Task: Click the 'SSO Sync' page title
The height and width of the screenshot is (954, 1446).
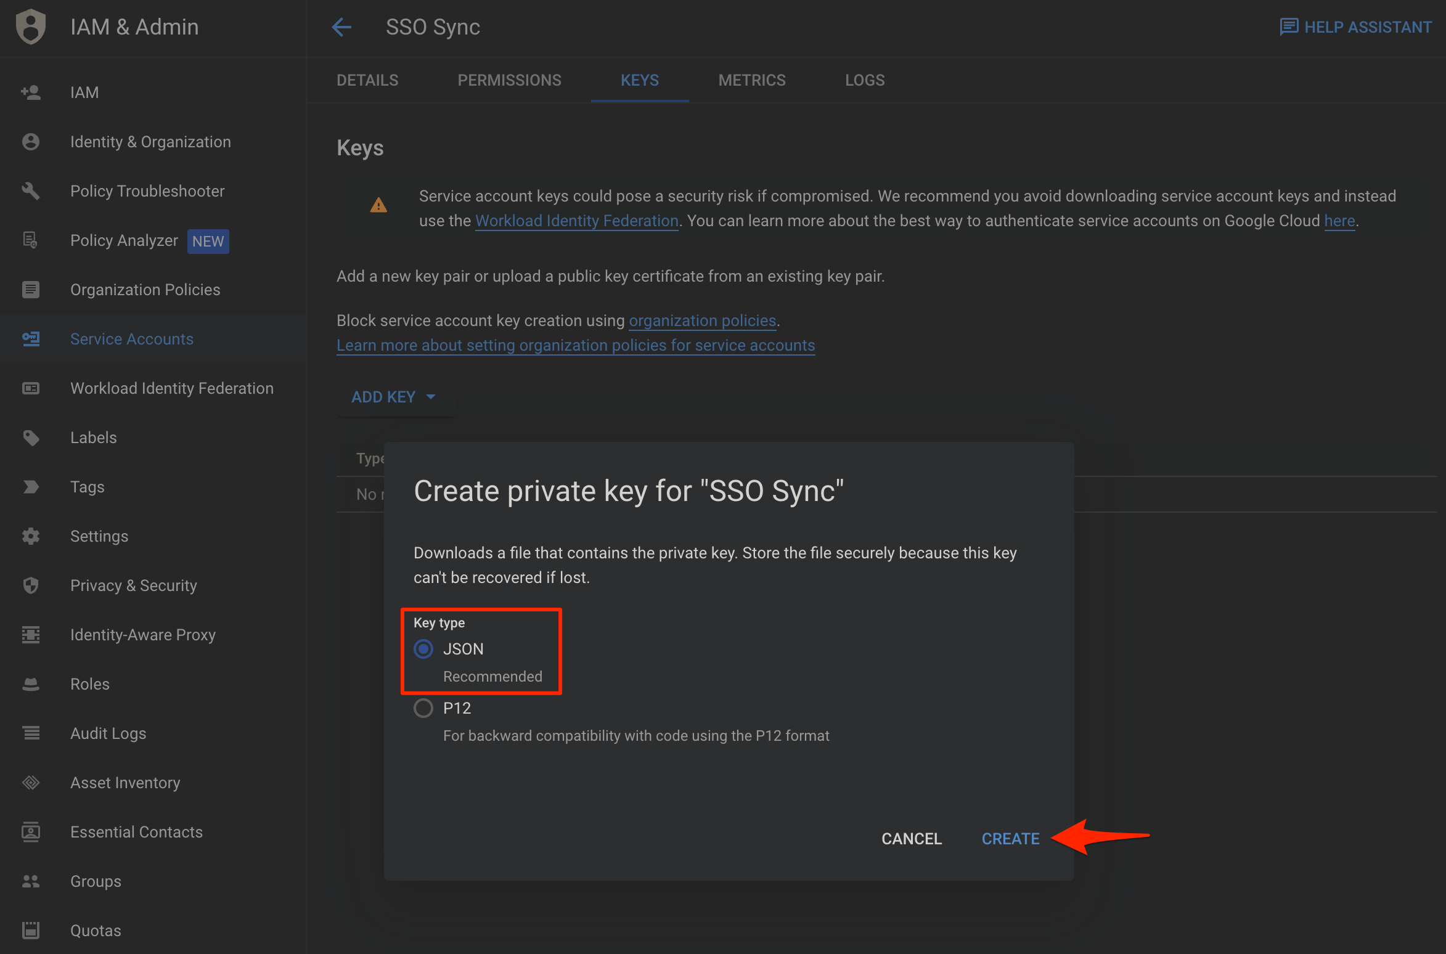Action: pyautogui.click(x=433, y=27)
